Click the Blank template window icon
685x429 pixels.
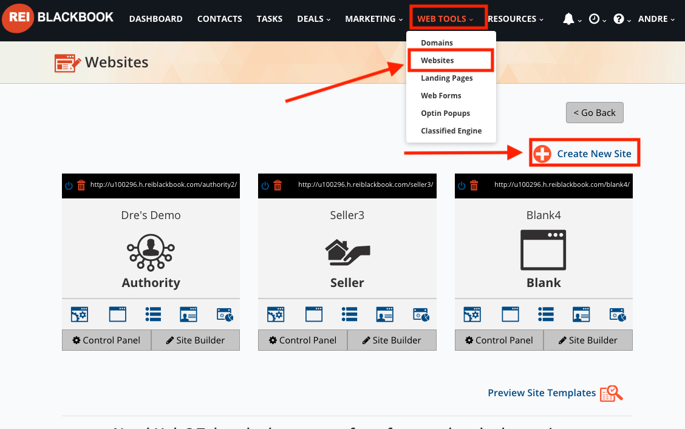(544, 250)
